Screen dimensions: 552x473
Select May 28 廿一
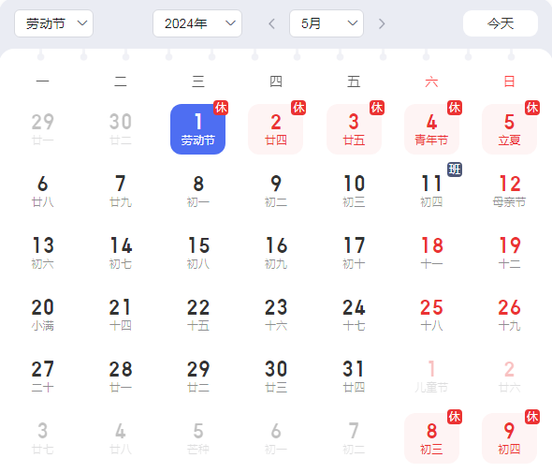120,377
